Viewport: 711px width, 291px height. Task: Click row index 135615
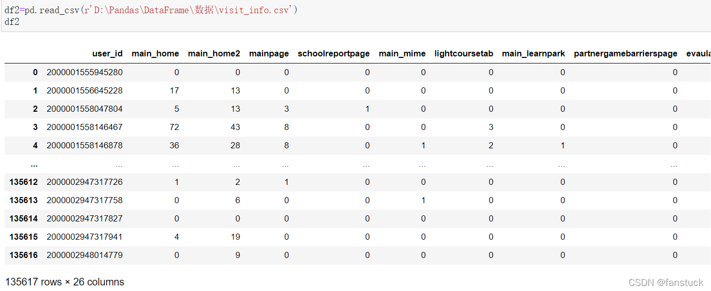23,237
